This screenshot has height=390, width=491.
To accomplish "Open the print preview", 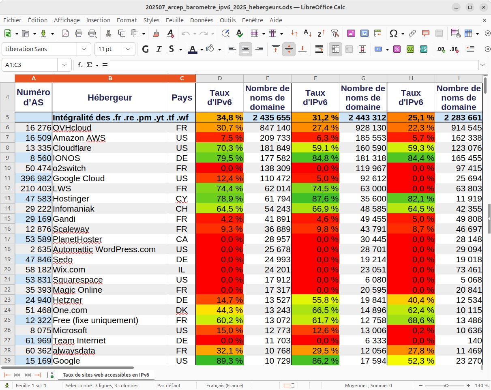I will pos(92,34).
